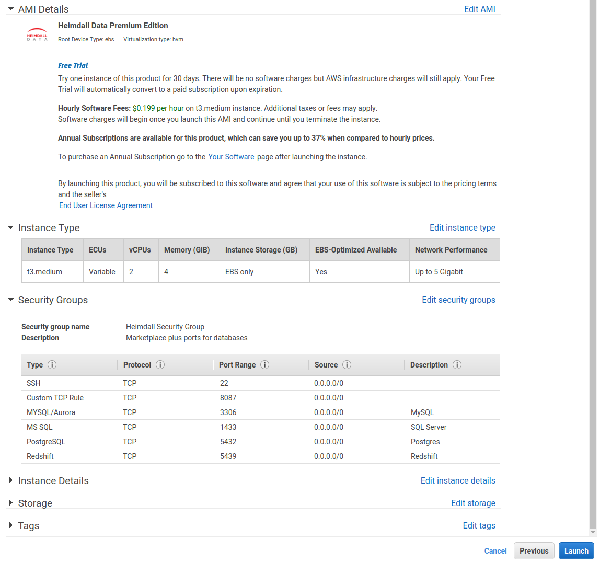Open Edit security groups link
Image resolution: width=600 pixels, height=562 pixels.
(458, 300)
